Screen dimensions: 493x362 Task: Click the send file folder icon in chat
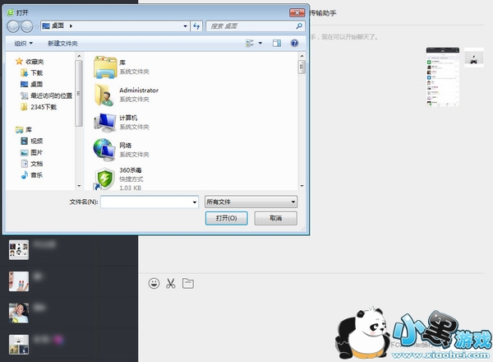(x=188, y=283)
